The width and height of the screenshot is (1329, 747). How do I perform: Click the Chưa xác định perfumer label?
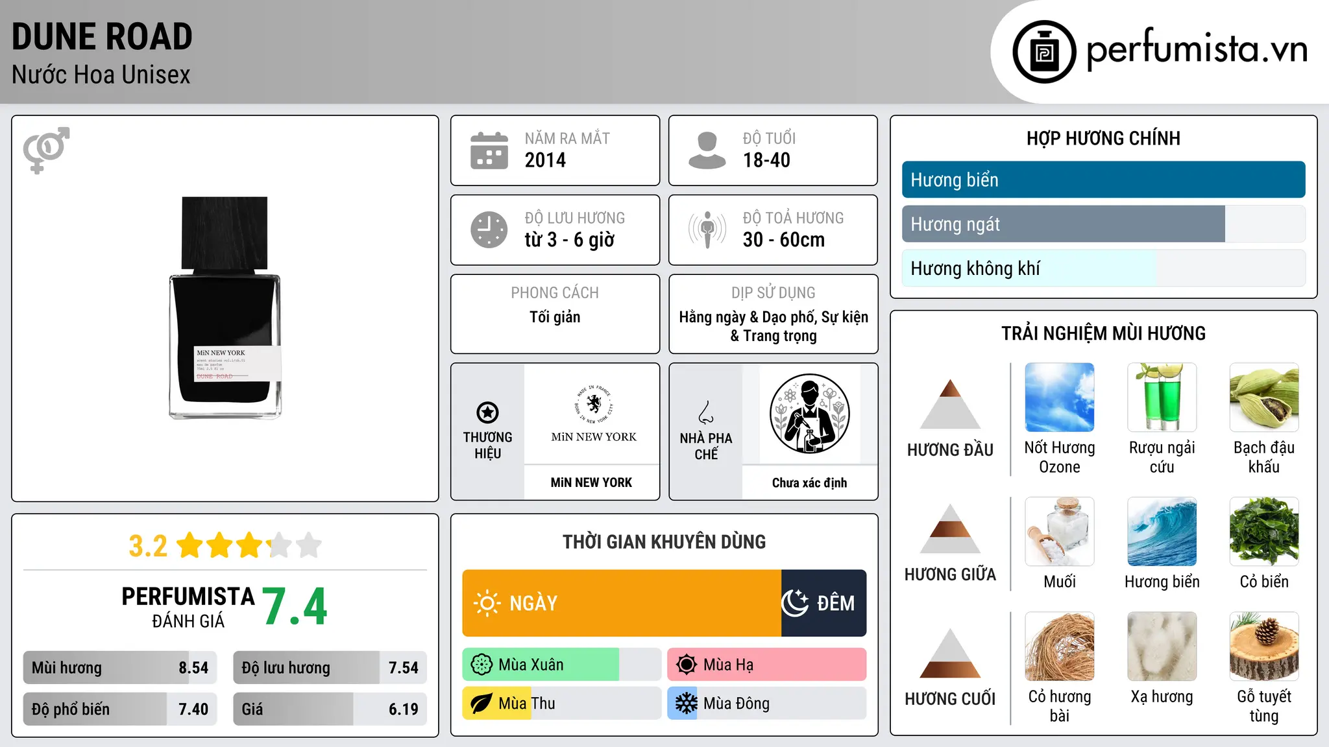coord(809,482)
